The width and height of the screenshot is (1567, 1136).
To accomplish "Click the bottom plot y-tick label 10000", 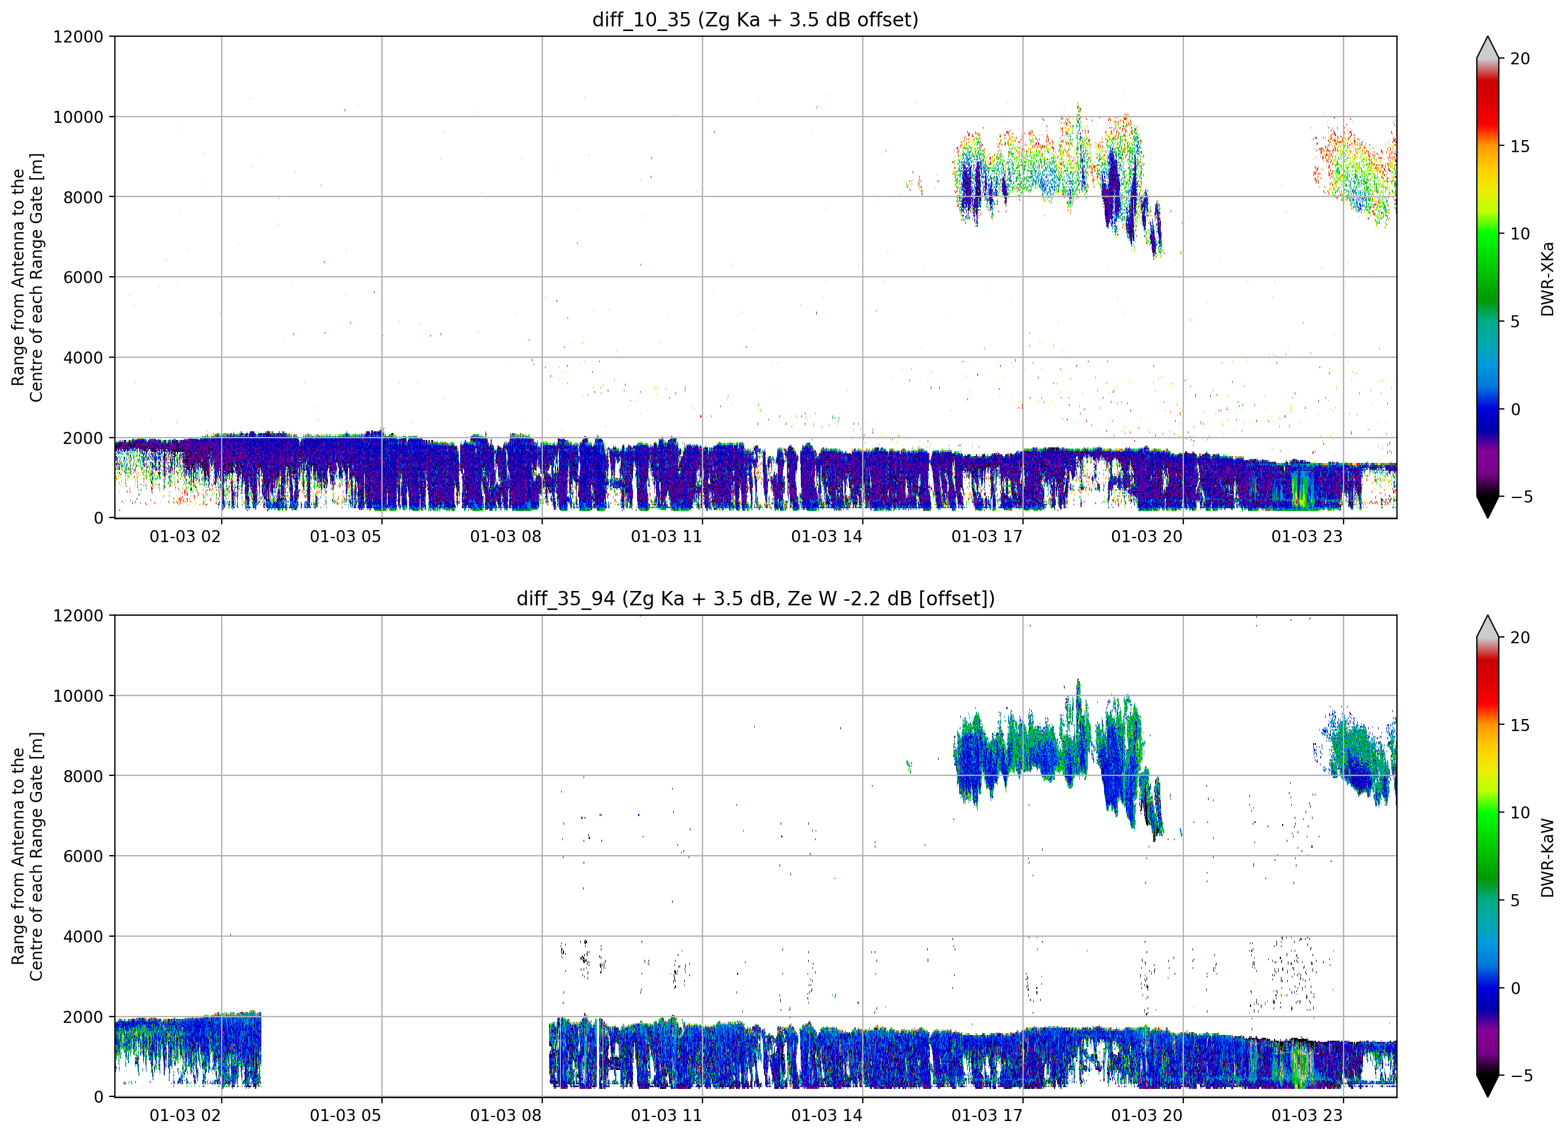I will 78,697.
